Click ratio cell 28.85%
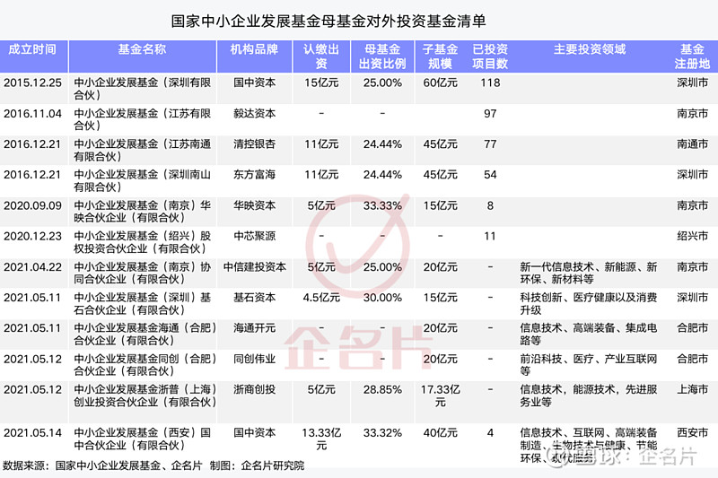The image size is (718, 478). tap(382, 389)
